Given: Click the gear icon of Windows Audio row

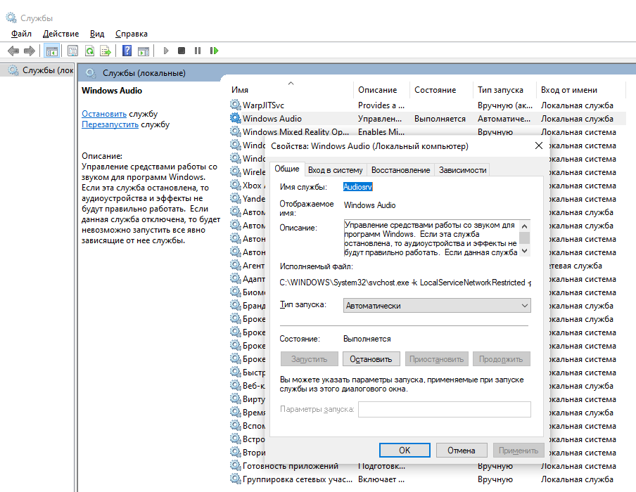Looking at the screenshot, I should tap(236, 118).
